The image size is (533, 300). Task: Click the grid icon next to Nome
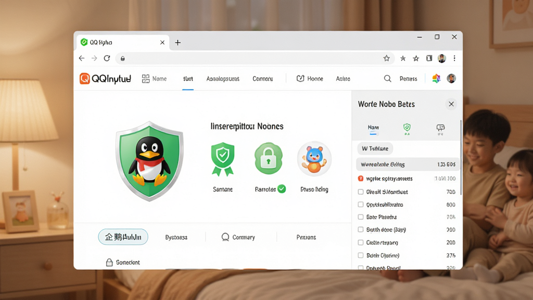[146, 79]
